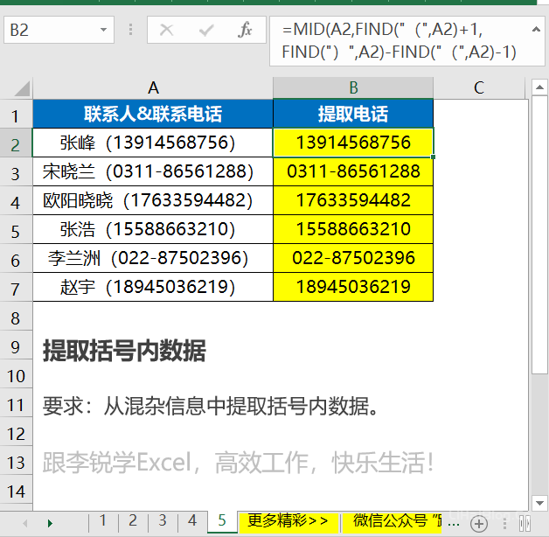The width and height of the screenshot is (549, 537).
Task: Select yellow cell with 0311-86561288
Action: click(x=353, y=171)
